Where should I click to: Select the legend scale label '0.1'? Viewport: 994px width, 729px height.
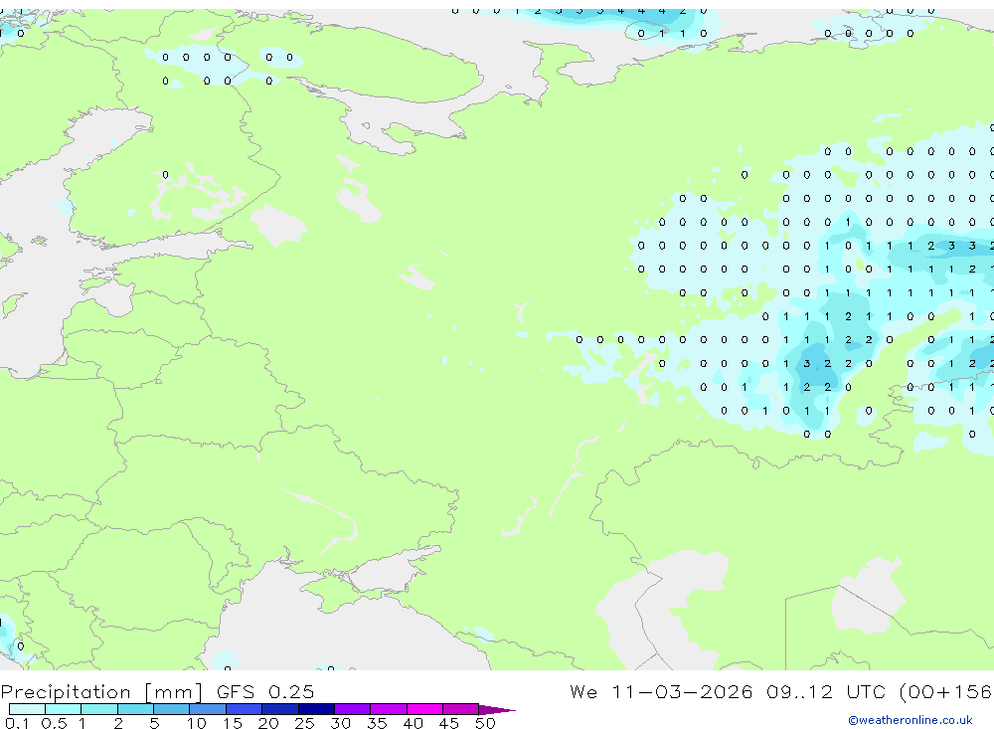click(16, 723)
